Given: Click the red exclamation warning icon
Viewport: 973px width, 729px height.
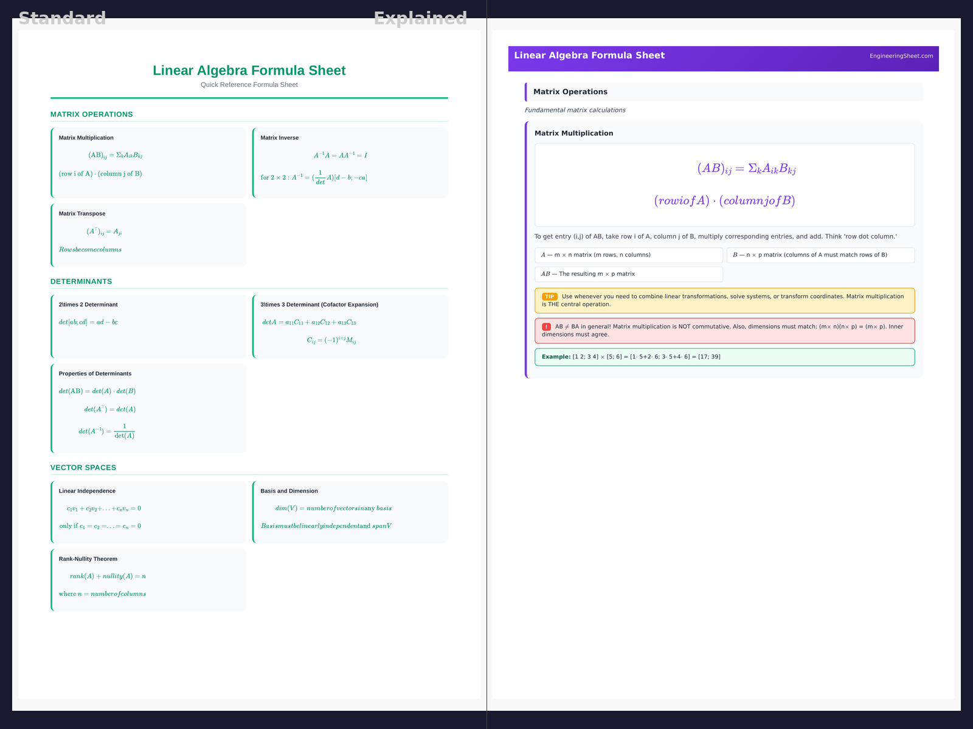Looking at the screenshot, I should [546, 327].
